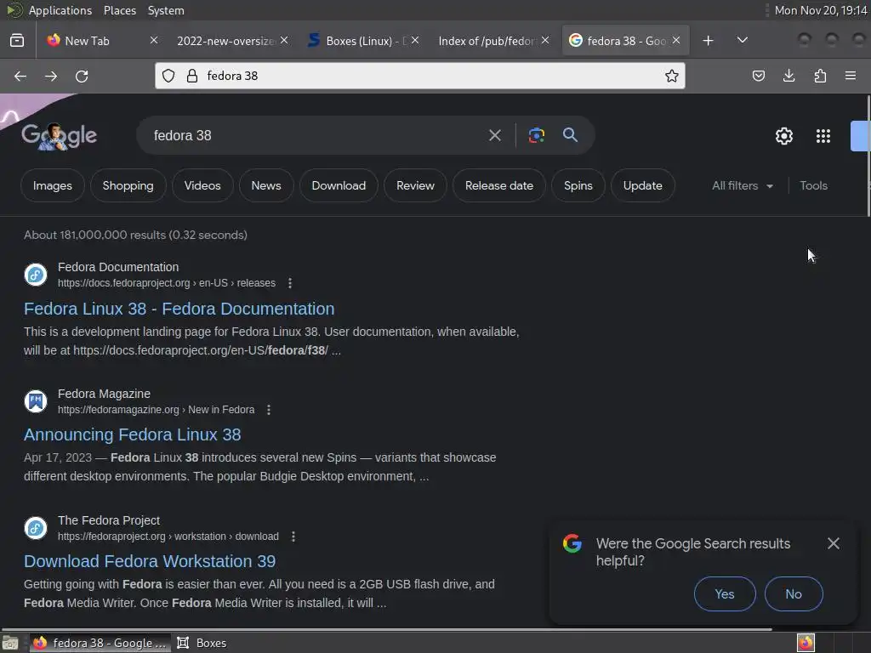Viewport: 871px width, 653px height.
Task: Filter results by Images
Action: click(52, 186)
